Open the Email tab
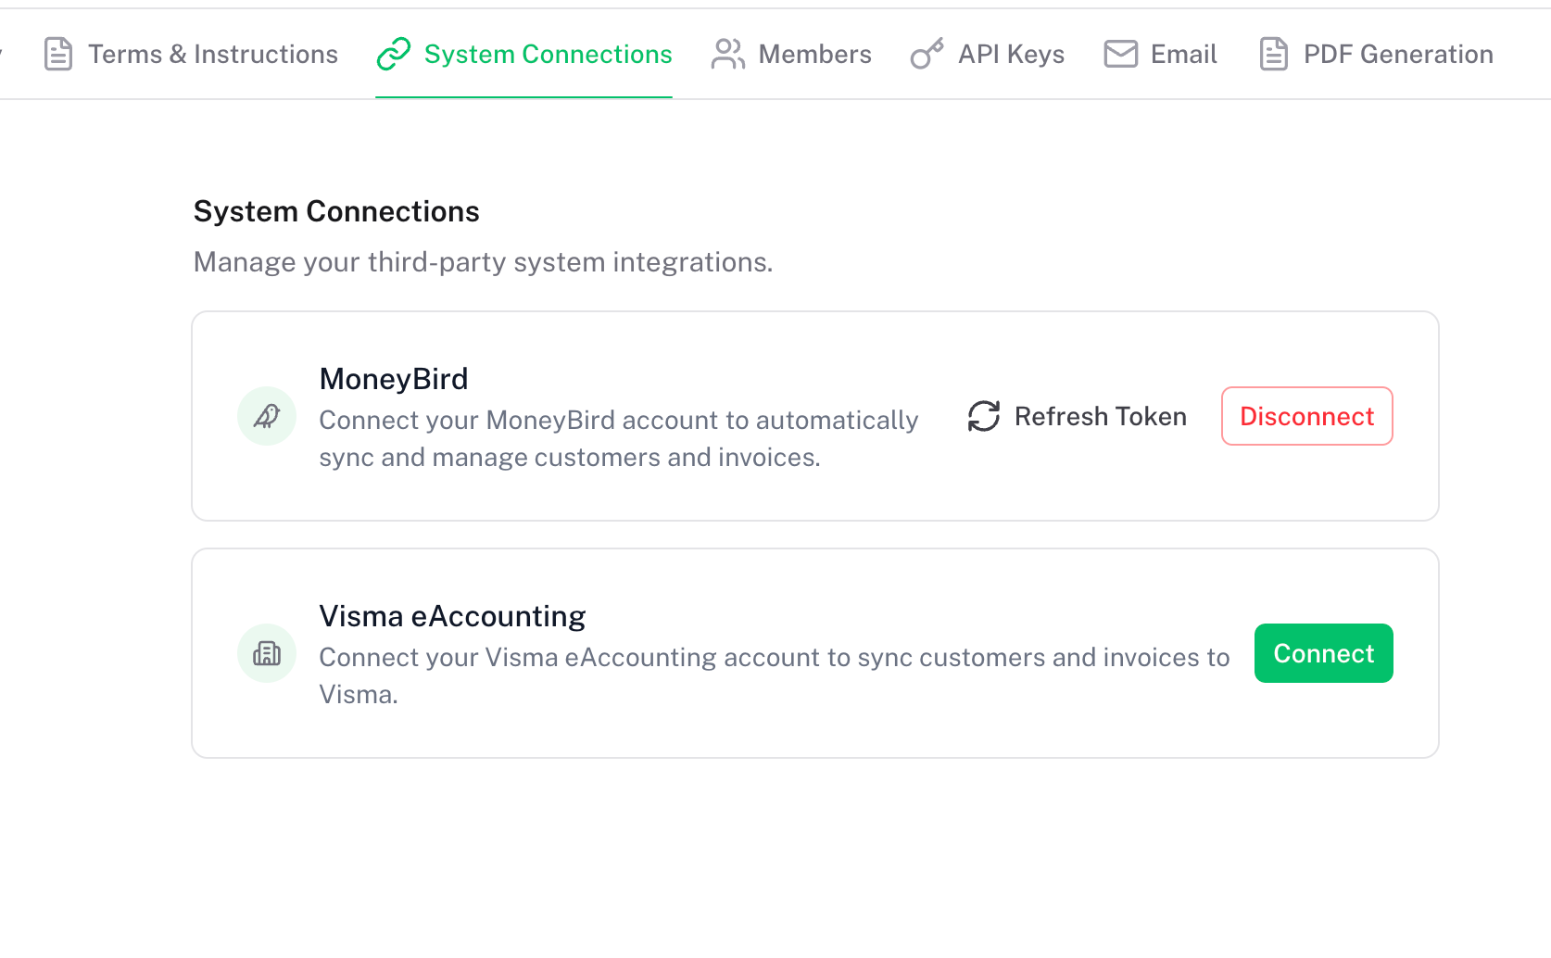Image resolution: width=1551 pixels, height=958 pixels. [1160, 55]
